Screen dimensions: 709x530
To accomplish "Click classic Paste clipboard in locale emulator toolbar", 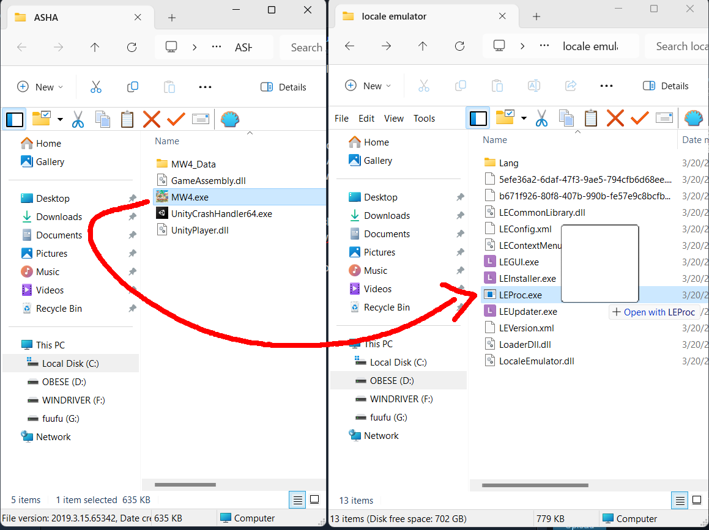I will [590, 119].
